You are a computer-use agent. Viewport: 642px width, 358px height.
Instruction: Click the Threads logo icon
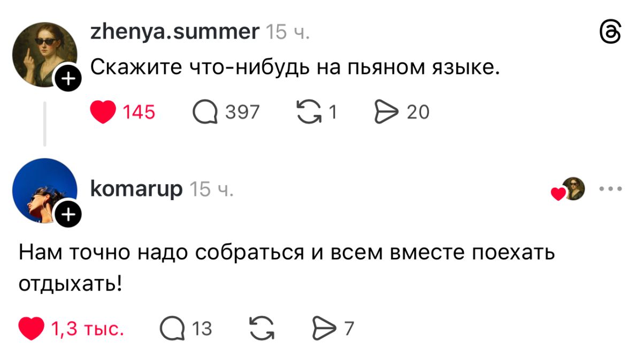pyautogui.click(x=610, y=34)
